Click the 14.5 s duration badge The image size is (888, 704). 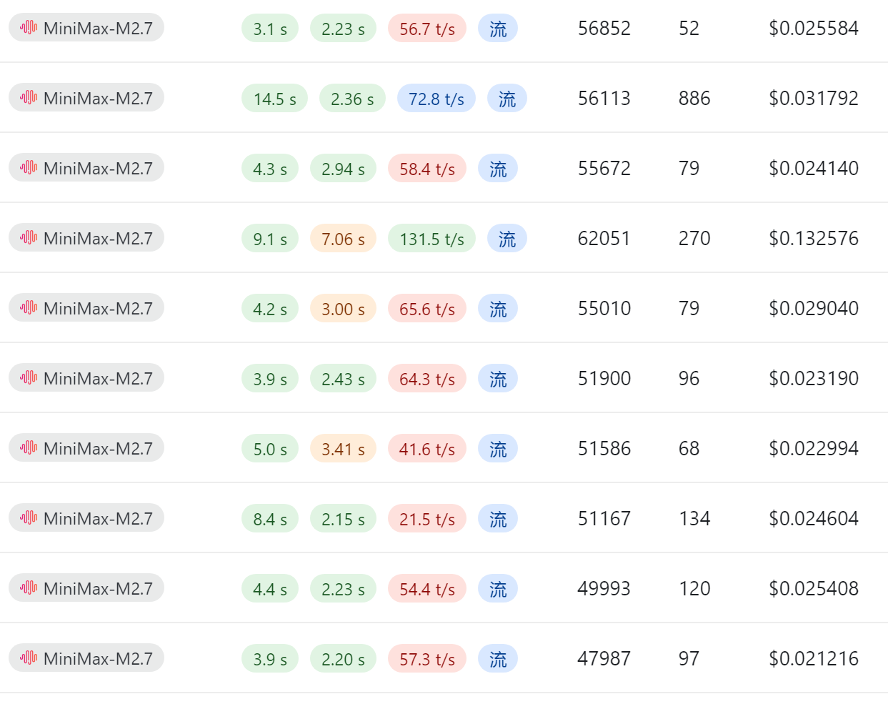click(275, 99)
